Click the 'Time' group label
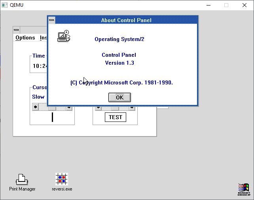The height and width of the screenshot is (200, 254). pos(38,56)
